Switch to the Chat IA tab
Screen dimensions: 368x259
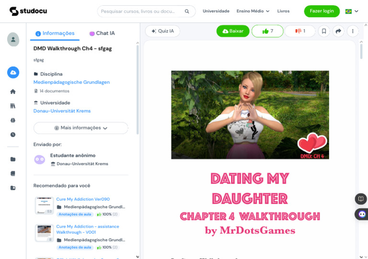click(x=102, y=33)
